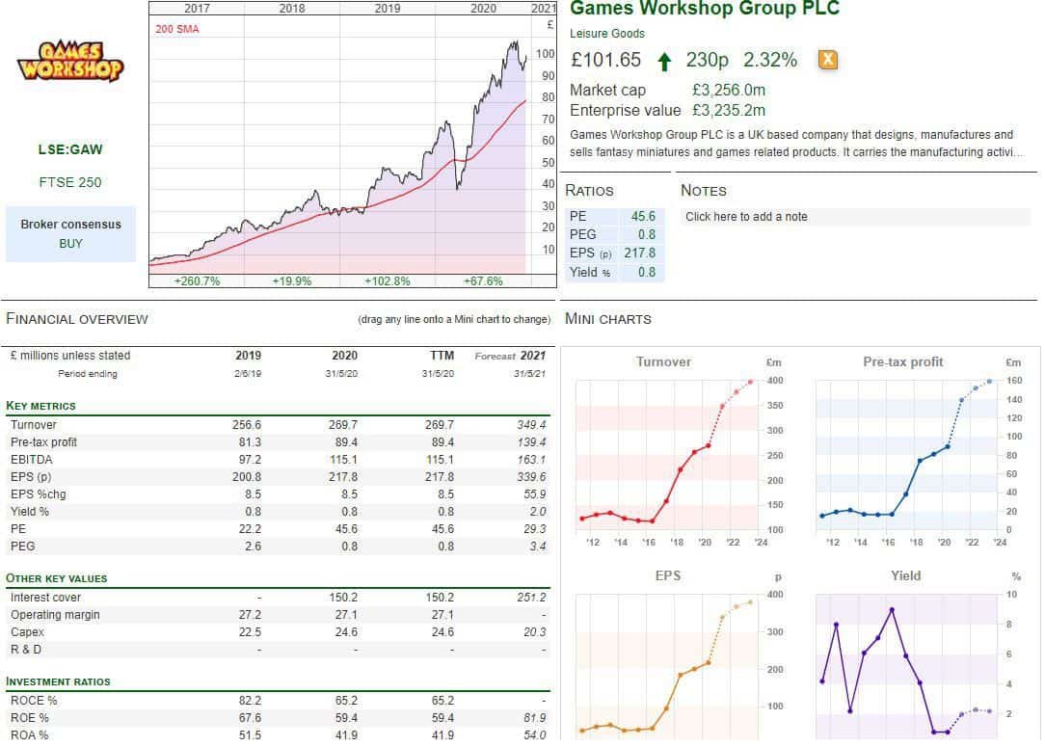
Task: Click the orange X icon beside the price
Action: (x=828, y=60)
